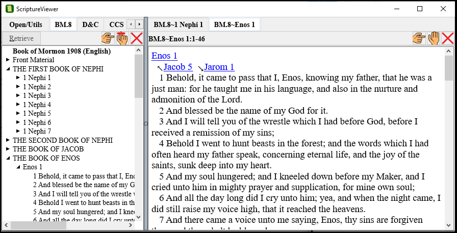Screen dimensions: 457x233
Task: Click the raised hand icon in right panel
Action: coord(434,38)
